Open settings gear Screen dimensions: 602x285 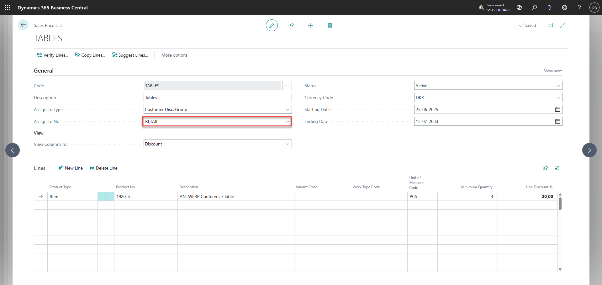(x=564, y=8)
